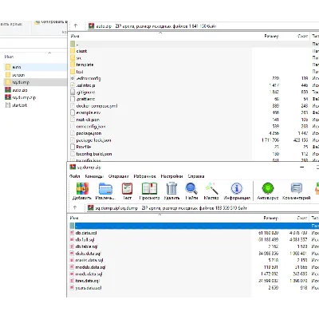This screenshot has height=319, width=319.
Task: Show archive Информация (Info) icon
Action: (x=237, y=191)
